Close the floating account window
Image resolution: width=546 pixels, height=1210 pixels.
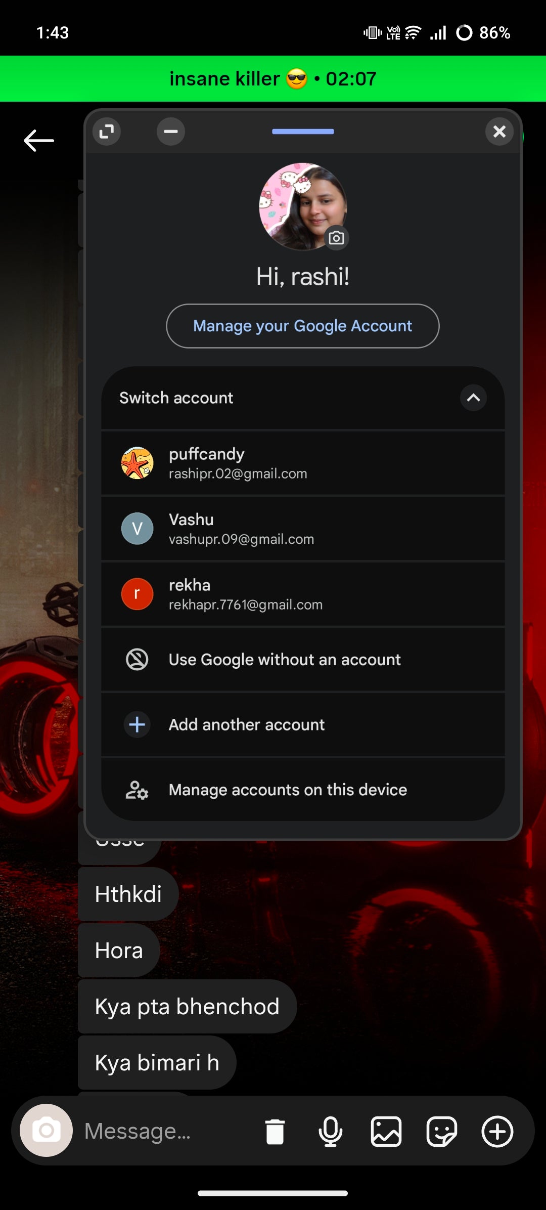499,132
